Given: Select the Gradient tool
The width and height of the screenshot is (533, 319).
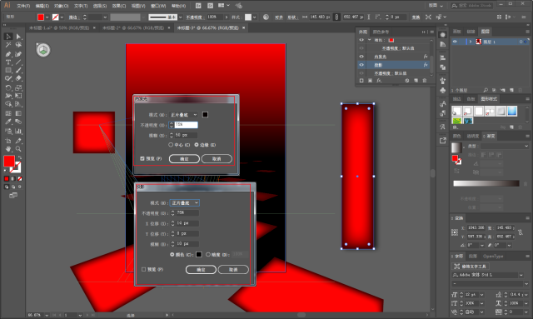Looking at the screenshot, I should [18, 113].
